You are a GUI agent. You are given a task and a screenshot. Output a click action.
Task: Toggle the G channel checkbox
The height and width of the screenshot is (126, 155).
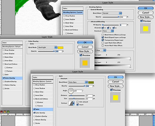(108, 28)
